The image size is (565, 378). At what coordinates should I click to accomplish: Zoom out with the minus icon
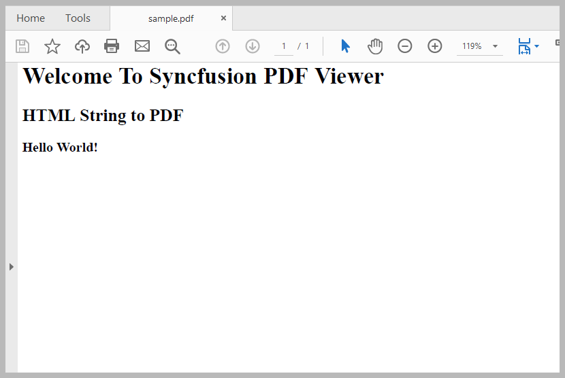tap(404, 46)
